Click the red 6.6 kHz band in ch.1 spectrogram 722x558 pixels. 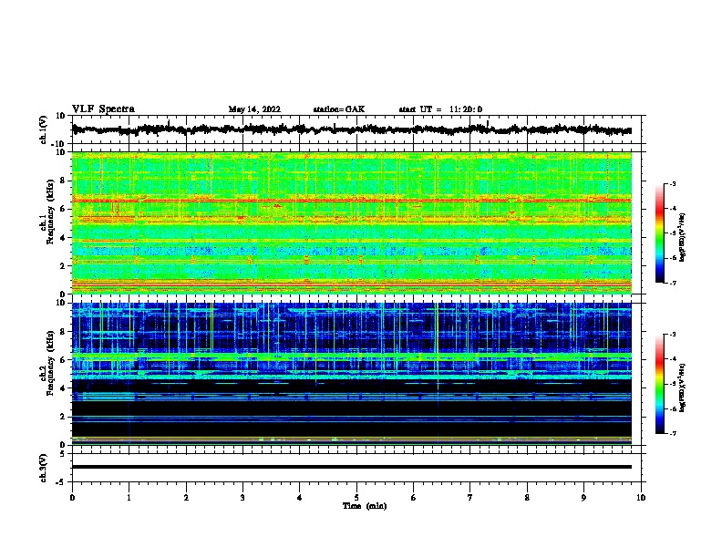[351, 201]
